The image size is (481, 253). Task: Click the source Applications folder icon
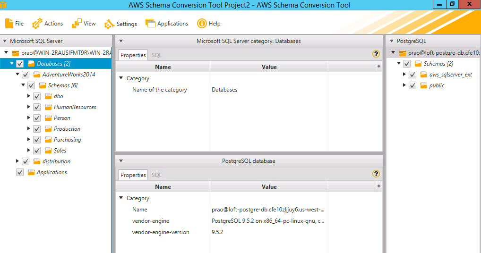pos(31,172)
